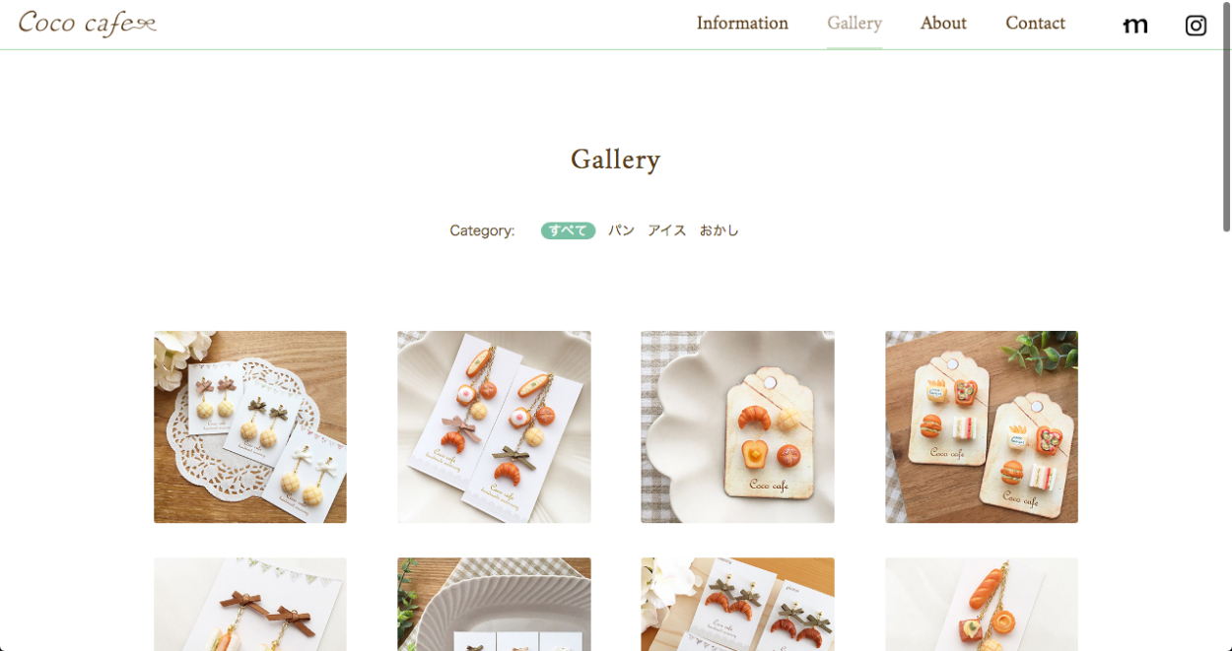
Task: Filter gallery by おかし category
Action: (x=719, y=230)
